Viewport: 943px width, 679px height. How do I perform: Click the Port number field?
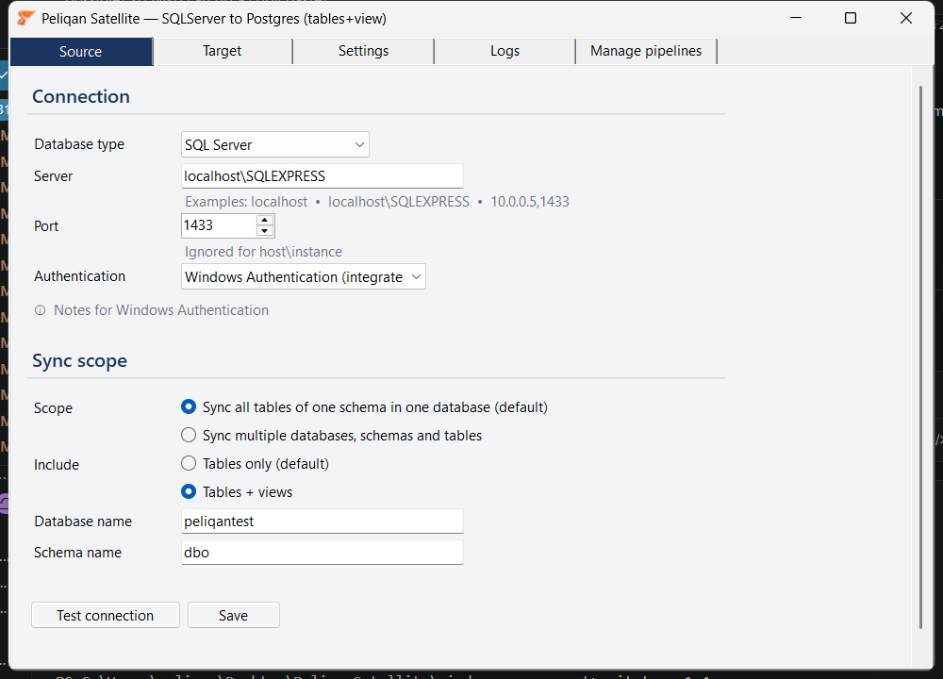coord(219,225)
